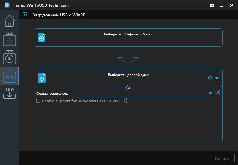The height and width of the screenshot is (165, 238).
Task: Click the edit partition scheme icon
Action: 217,93
